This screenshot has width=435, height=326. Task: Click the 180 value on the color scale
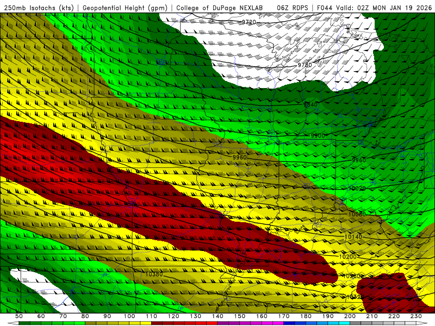click(306, 316)
